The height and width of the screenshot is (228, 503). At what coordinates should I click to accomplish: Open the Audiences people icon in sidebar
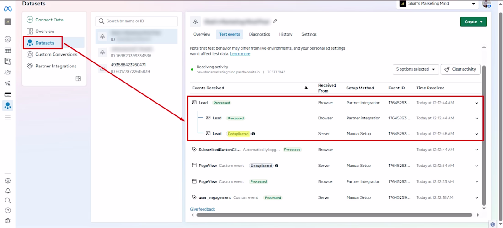point(8,72)
